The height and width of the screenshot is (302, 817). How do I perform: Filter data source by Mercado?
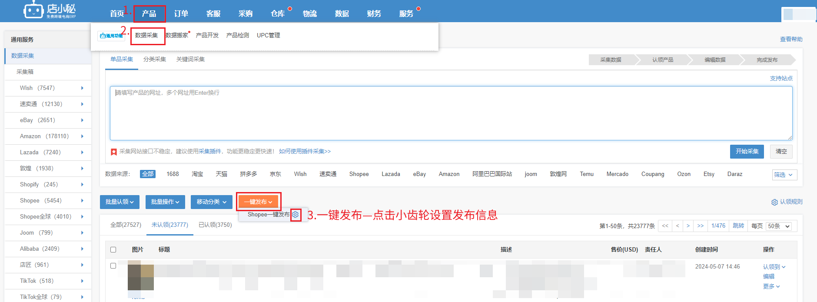click(618, 174)
